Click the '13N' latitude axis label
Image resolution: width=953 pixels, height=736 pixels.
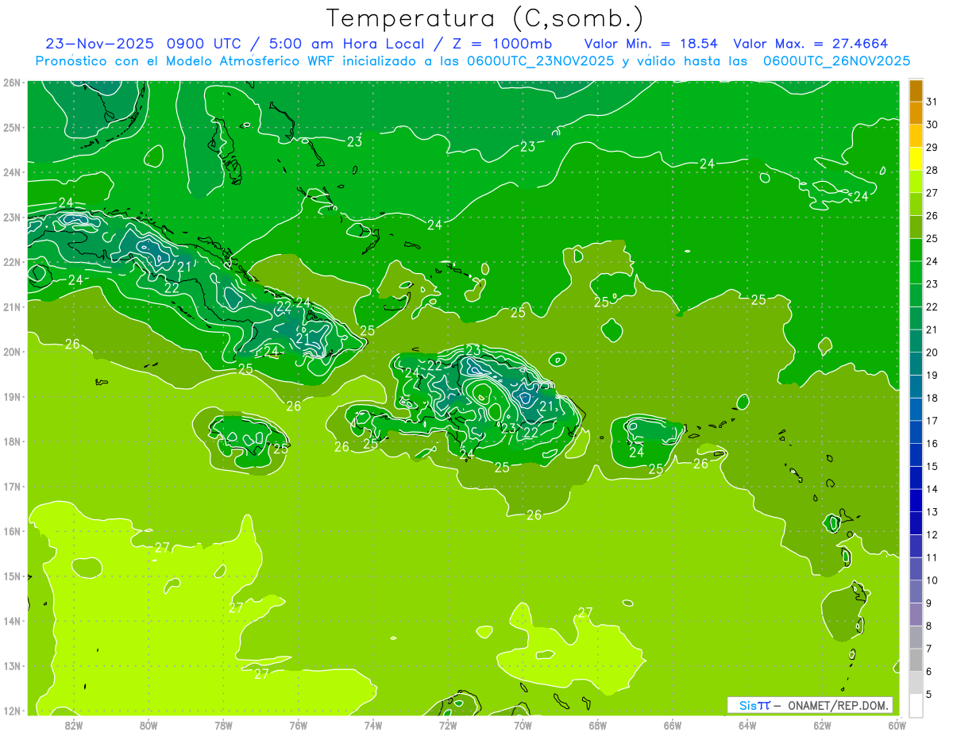12,666
